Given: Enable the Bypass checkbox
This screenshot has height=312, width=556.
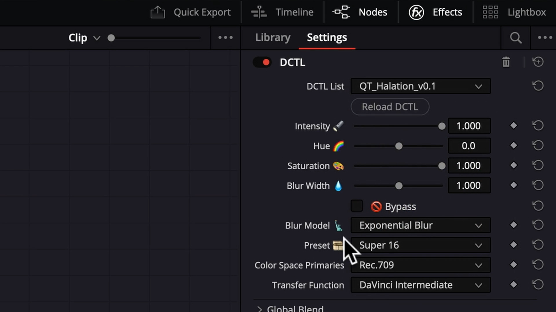Looking at the screenshot, I should [x=356, y=206].
